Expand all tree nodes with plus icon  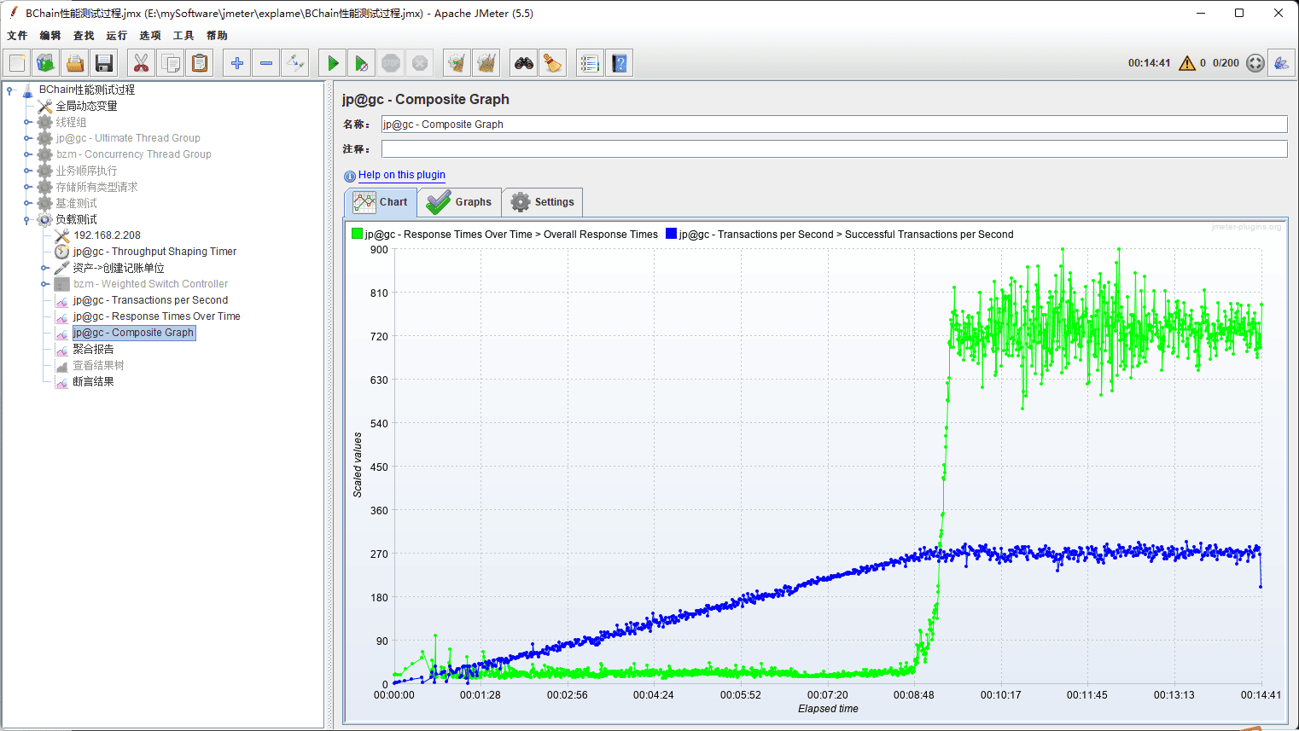tap(237, 63)
